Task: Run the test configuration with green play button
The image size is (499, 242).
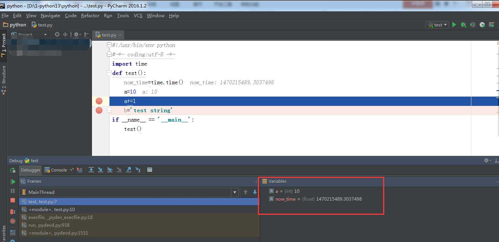Action: [x=454, y=25]
